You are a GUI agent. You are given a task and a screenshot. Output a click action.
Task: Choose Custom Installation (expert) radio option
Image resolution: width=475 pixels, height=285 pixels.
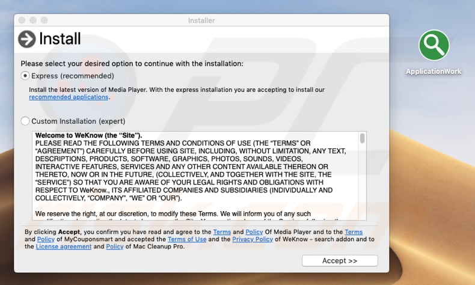click(25, 121)
